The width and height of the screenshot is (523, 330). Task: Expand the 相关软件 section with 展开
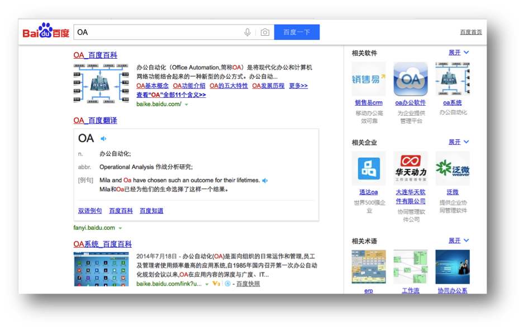tap(459, 53)
